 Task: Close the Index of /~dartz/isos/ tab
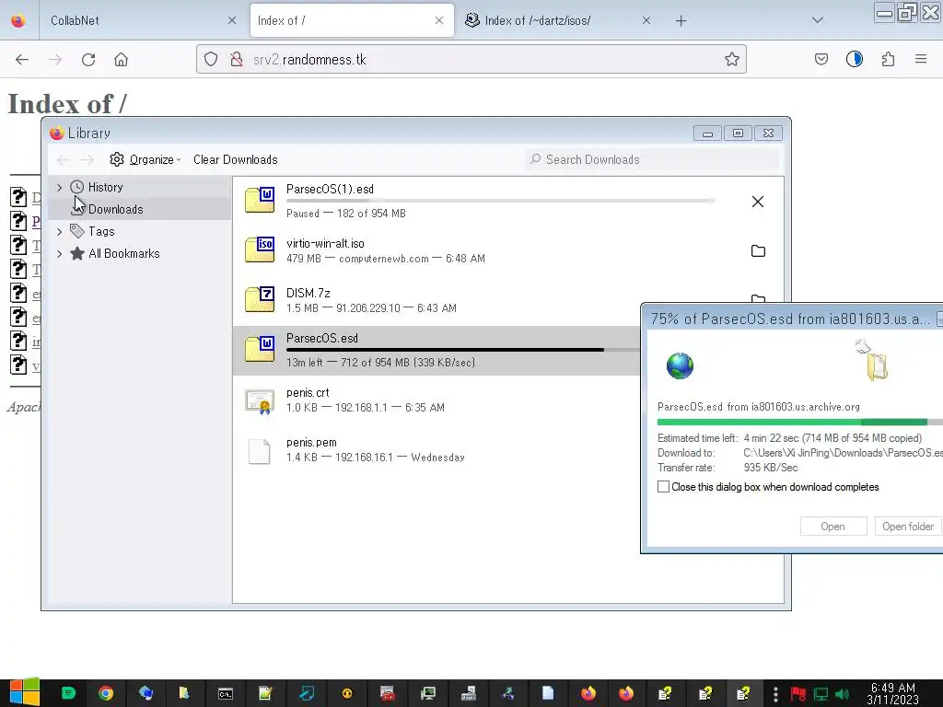[646, 20]
